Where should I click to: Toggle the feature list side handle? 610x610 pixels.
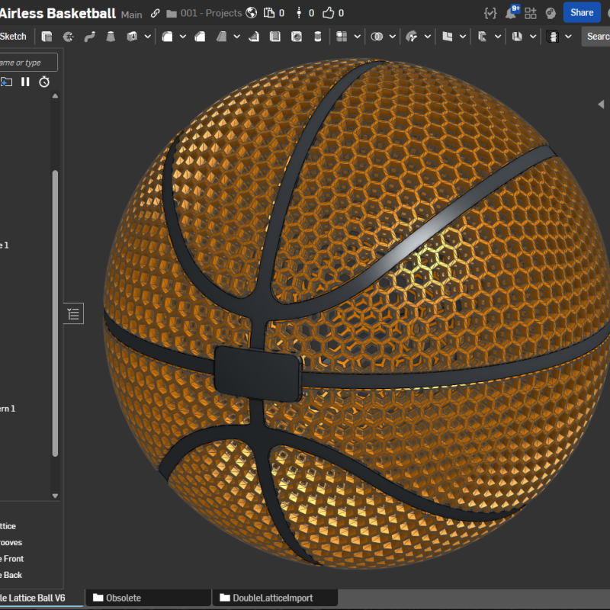click(73, 313)
